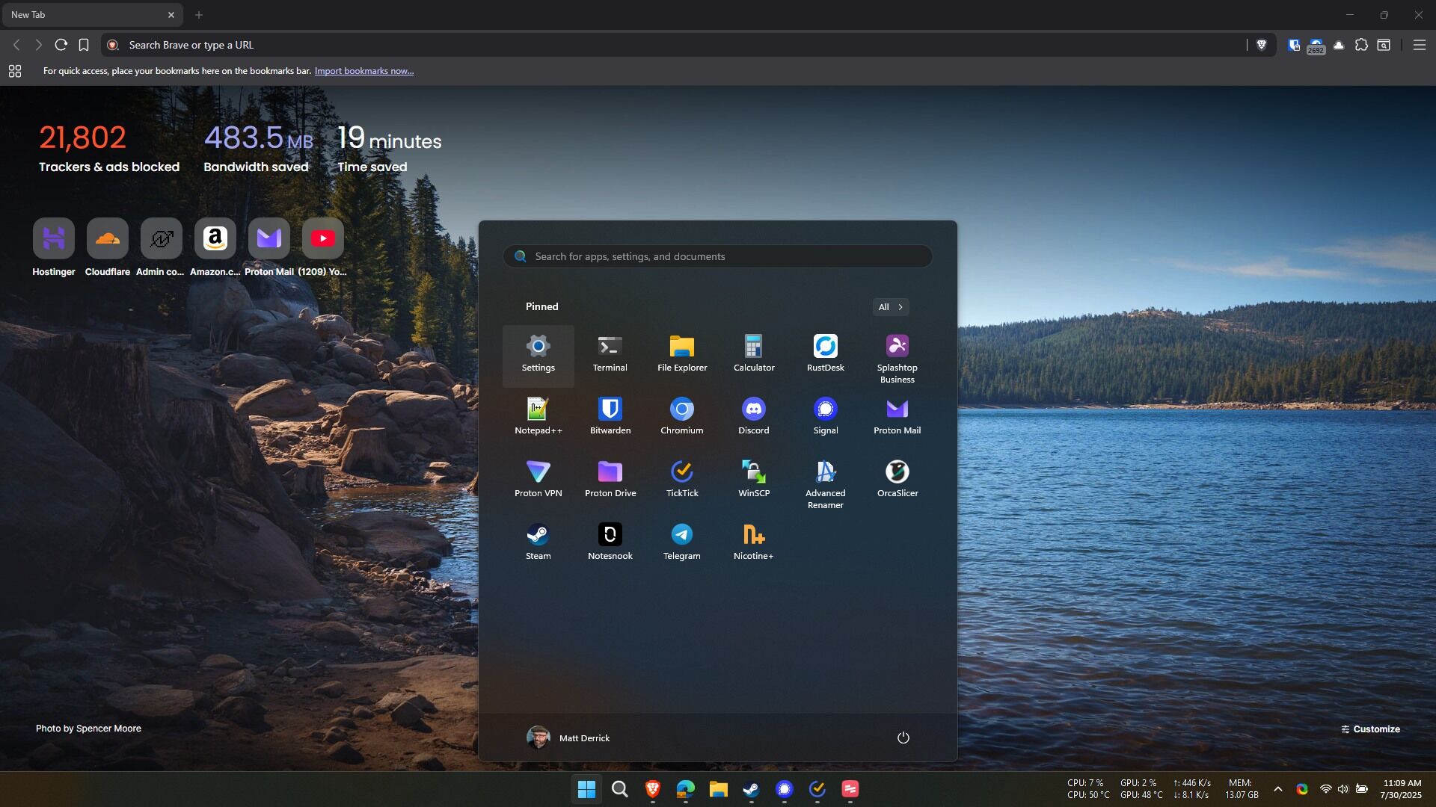This screenshot has width=1436, height=807.
Task: Open Steam from Windows taskbar
Action: [x=751, y=789]
